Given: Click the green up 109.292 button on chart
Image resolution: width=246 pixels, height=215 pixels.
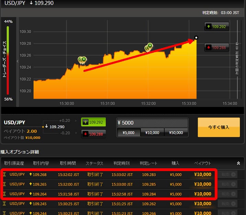Looking at the screenshot, I should 216,26.
